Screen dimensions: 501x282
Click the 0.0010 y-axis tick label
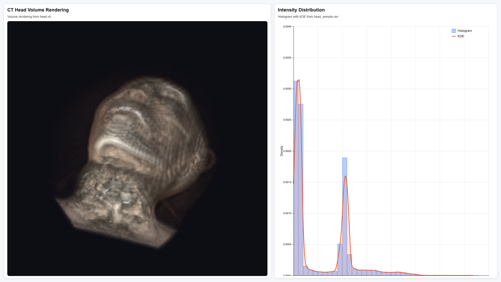pos(287,213)
